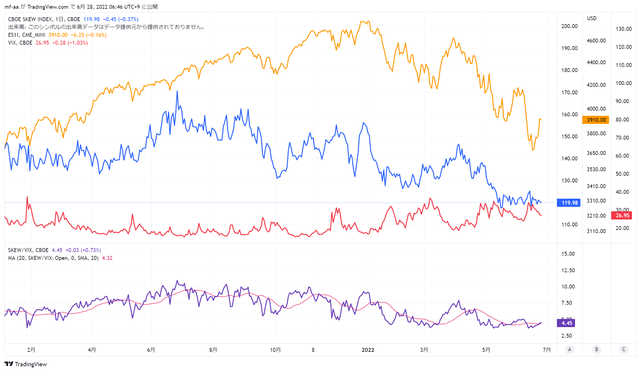This screenshot has height=372, width=641.
Task: Click the TradingView logo icon
Action: (x=9, y=364)
